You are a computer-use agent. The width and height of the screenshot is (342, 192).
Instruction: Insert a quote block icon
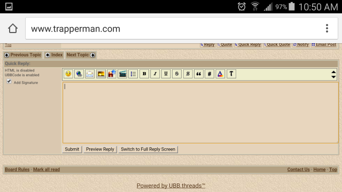[x=198, y=74]
